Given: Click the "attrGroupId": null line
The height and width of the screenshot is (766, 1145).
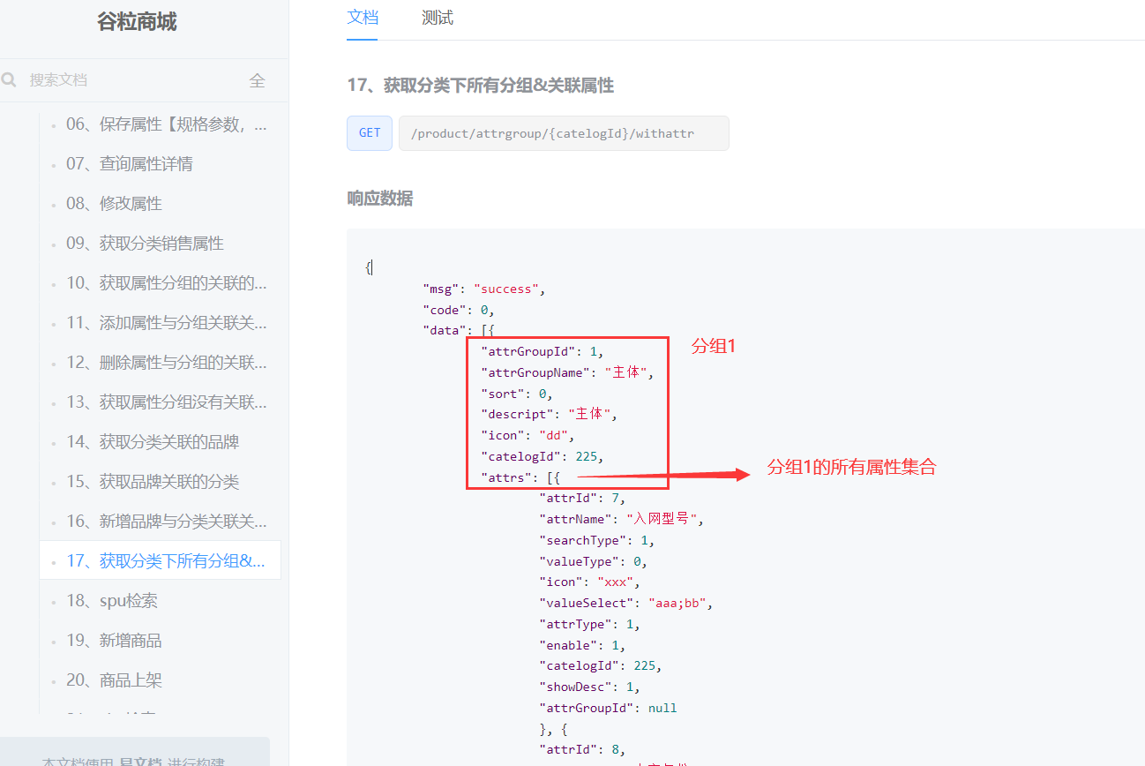Looking at the screenshot, I should [x=608, y=708].
